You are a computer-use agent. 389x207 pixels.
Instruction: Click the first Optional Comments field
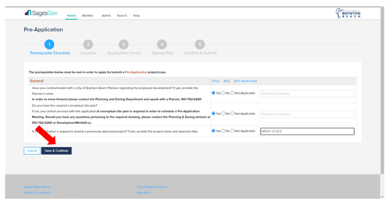[x=306, y=94]
